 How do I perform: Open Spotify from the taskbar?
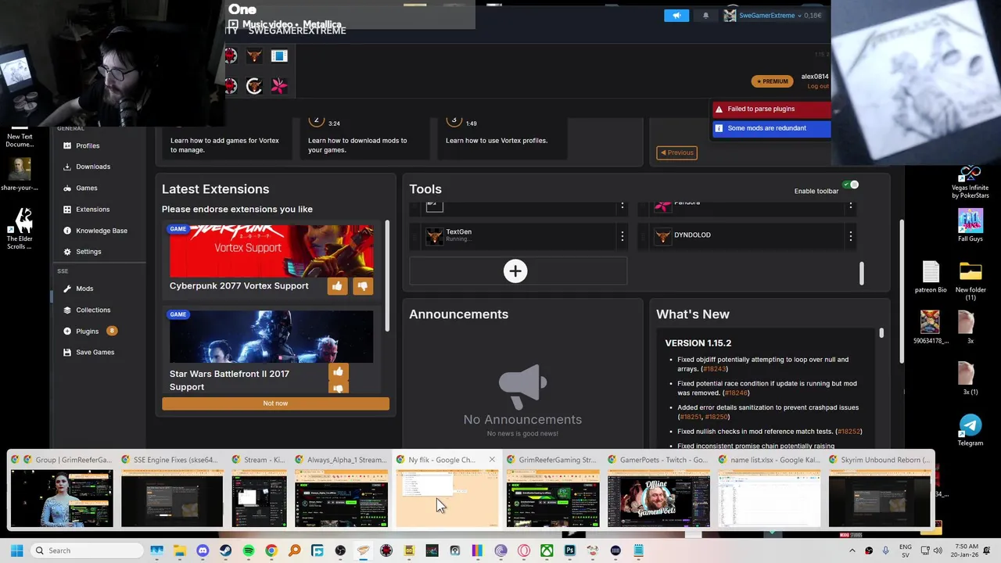[x=249, y=550]
